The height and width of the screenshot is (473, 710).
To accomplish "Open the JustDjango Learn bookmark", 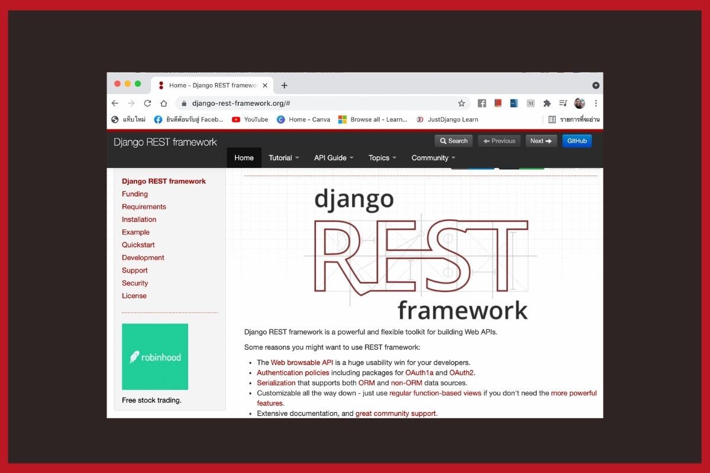I will (447, 119).
